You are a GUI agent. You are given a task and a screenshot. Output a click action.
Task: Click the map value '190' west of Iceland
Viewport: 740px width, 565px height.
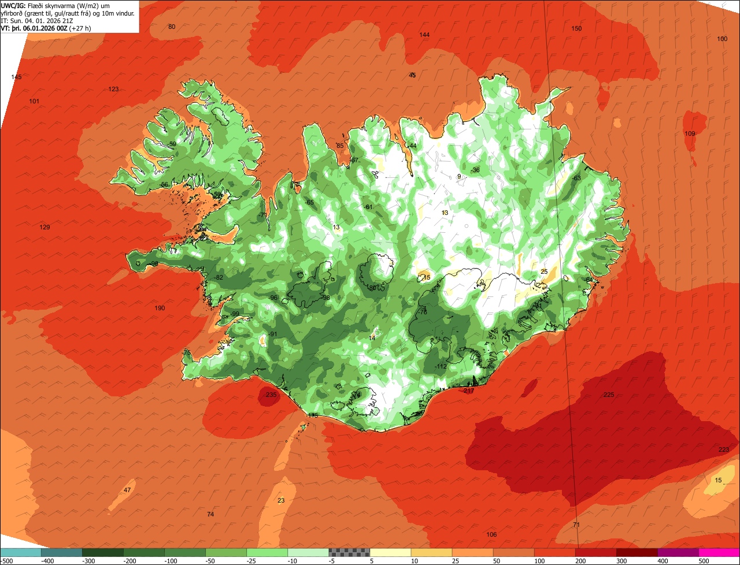click(160, 308)
